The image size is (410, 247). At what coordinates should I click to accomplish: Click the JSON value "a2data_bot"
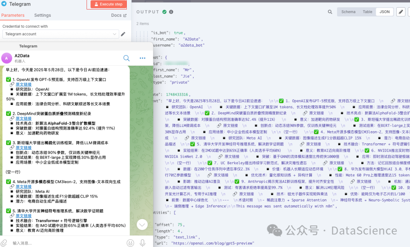pyautogui.click(x=191, y=45)
